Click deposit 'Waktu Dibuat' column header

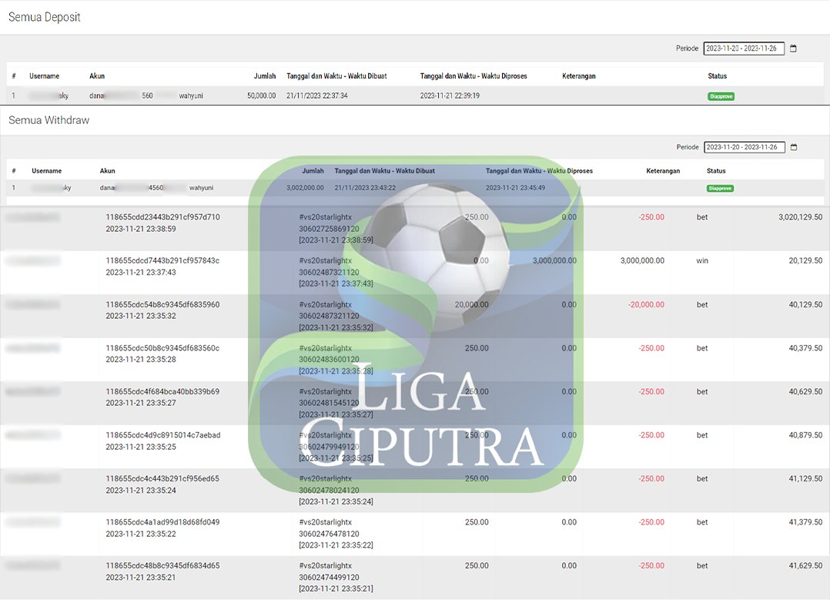tap(336, 76)
